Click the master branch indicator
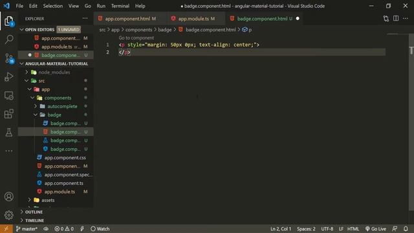The image size is (414, 233). pyautogui.click(x=27, y=228)
